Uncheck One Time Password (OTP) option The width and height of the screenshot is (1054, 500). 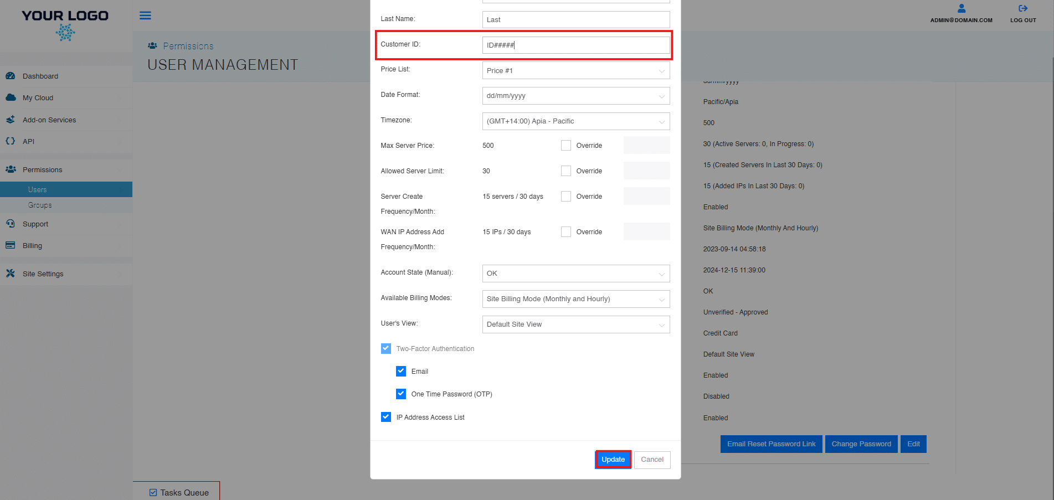(401, 394)
